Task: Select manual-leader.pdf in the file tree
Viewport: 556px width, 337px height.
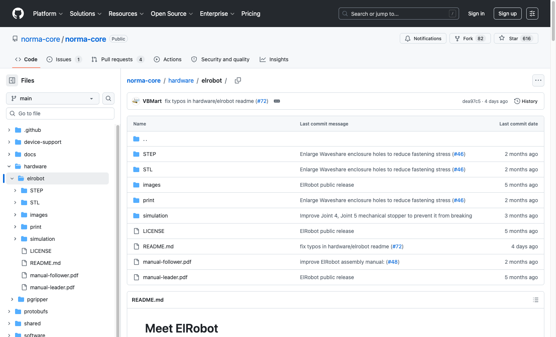Action: (52, 287)
